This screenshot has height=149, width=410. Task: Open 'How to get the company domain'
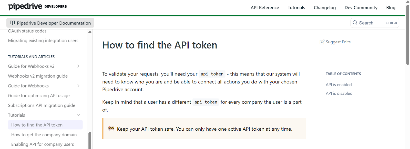(44, 135)
